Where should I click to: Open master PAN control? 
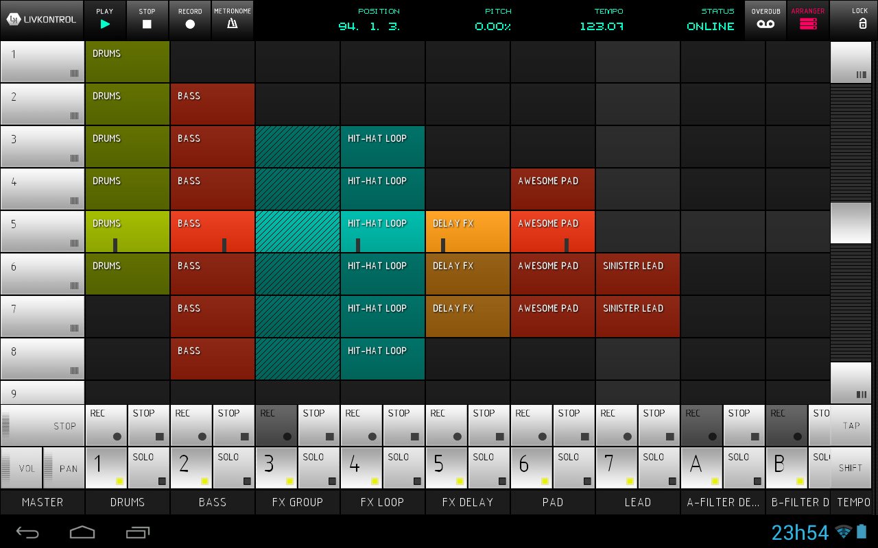click(63, 468)
